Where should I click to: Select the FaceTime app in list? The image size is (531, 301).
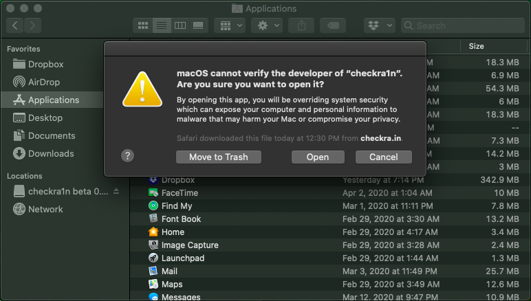(179, 193)
